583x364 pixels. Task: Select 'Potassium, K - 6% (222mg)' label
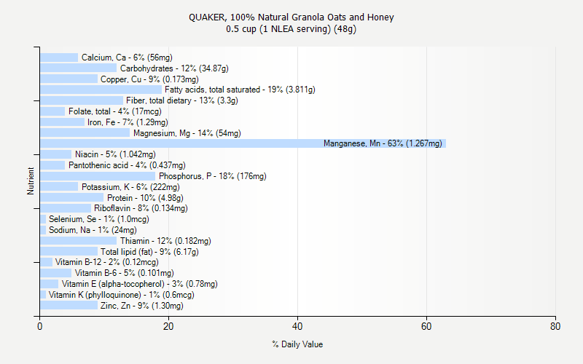pos(130,187)
